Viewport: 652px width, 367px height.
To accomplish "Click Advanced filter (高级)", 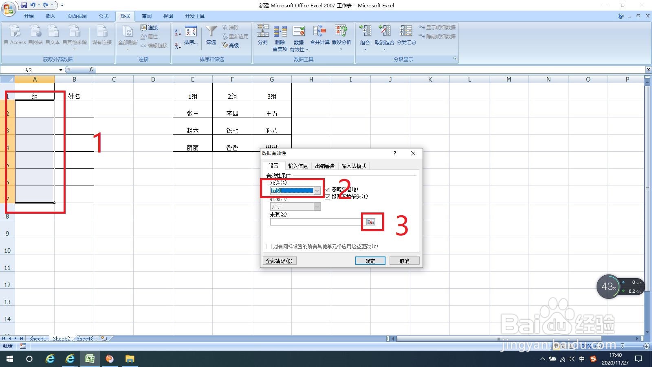I will (231, 45).
